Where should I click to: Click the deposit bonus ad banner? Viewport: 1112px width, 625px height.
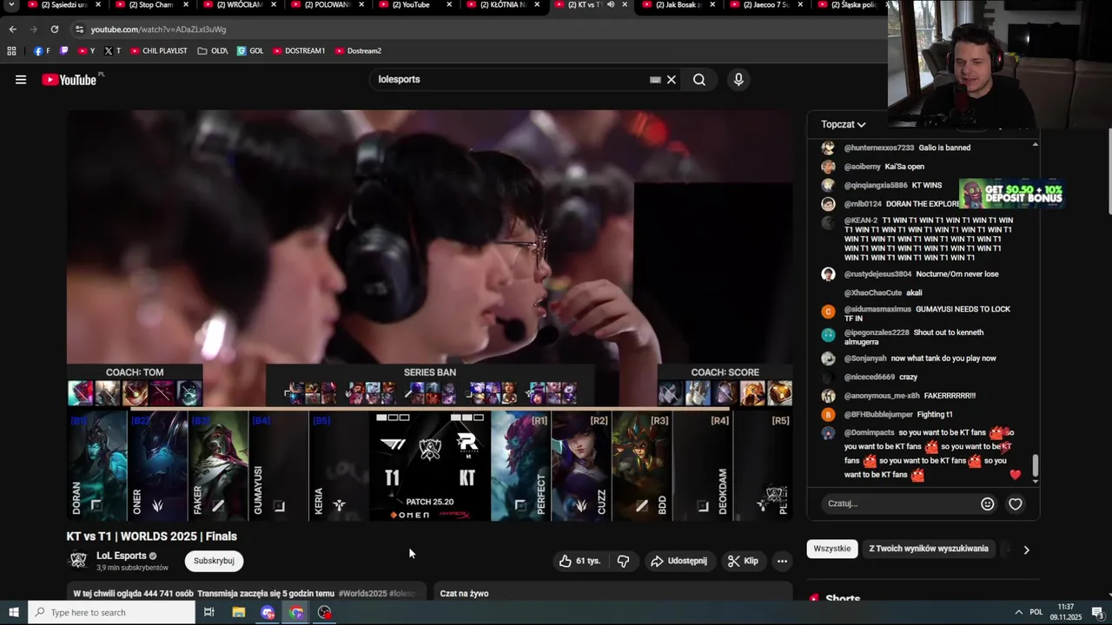pyautogui.click(x=1011, y=194)
